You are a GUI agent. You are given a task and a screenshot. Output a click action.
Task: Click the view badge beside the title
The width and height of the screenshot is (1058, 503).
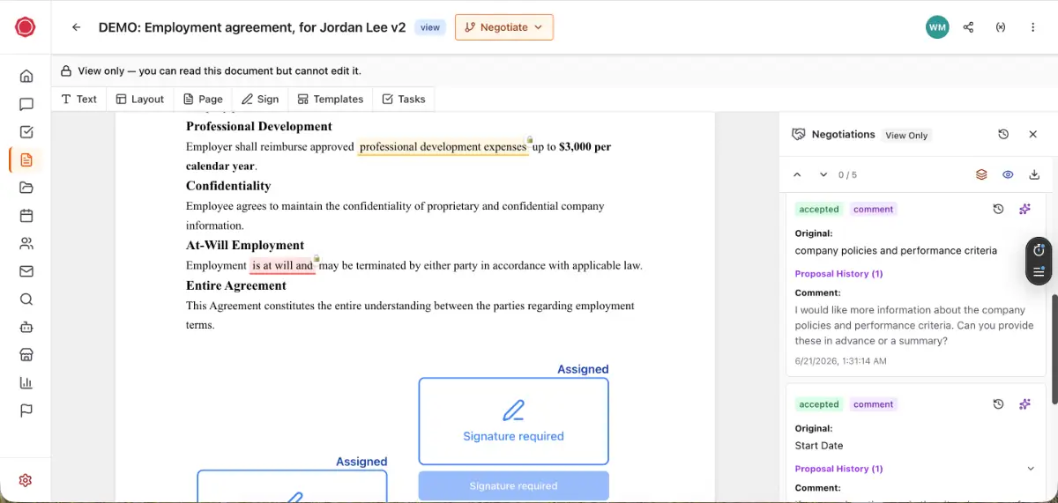430,27
